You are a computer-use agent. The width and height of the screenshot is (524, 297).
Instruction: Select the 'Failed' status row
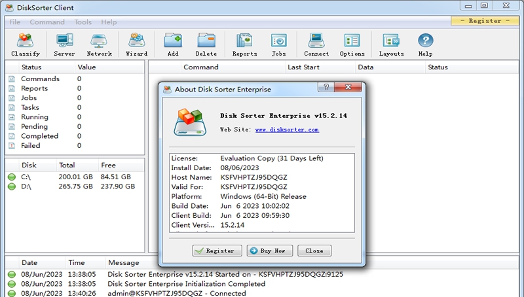coord(75,145)
